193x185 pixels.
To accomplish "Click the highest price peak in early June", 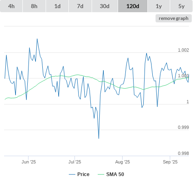I will coord(37,39).
